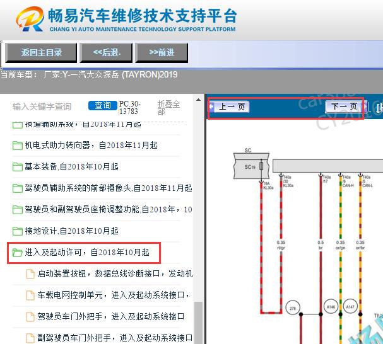Open page 副驾驶员车门外把手，进入及起动系统接口
Viewport: 383px width, 344px height.
point(115,338)
